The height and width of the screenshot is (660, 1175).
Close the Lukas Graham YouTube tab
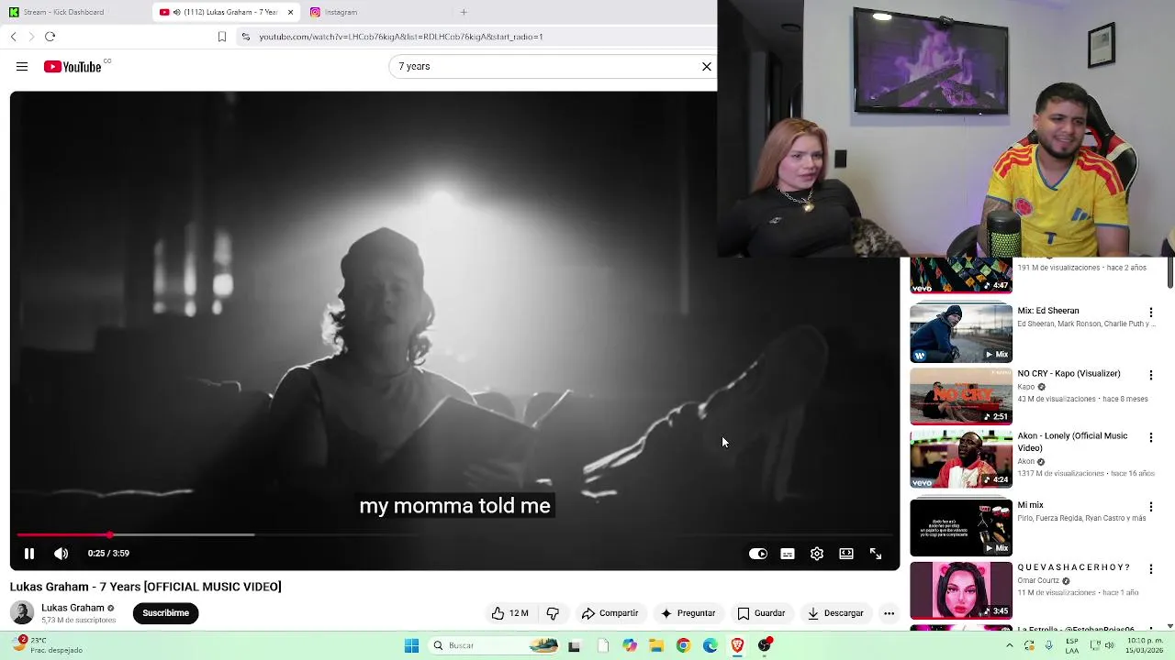[x=290, y=12]
